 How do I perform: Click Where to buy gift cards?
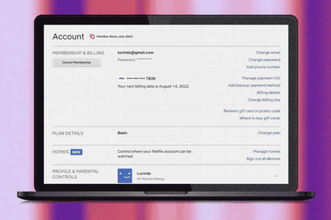260,118
